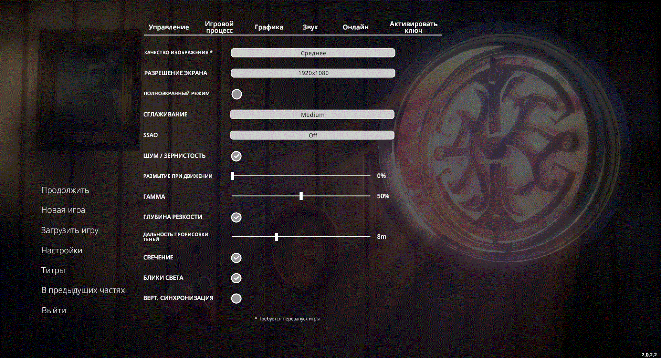Open the Управление settings tab
Viewport: 661px width, 358px height.
tap(169, 27)
